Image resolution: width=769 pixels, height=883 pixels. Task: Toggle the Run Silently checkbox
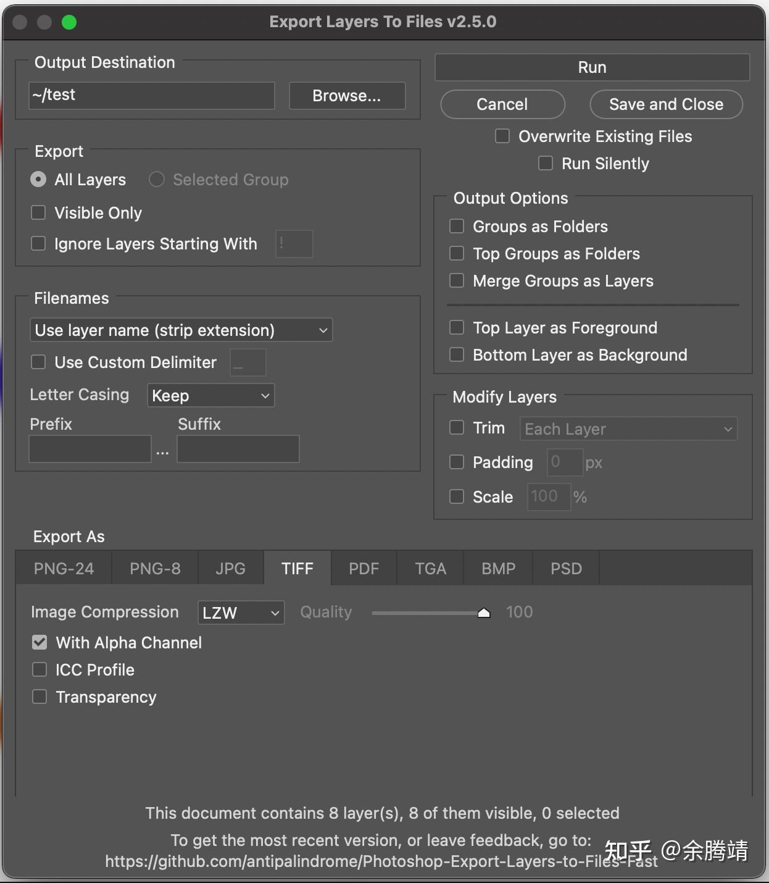[x=546, y=163]
